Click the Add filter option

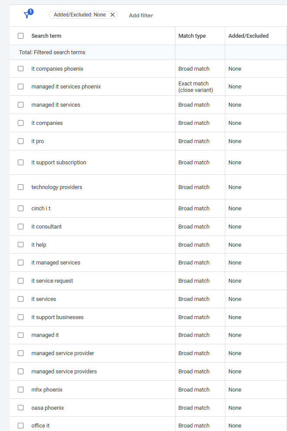point(141,15)
